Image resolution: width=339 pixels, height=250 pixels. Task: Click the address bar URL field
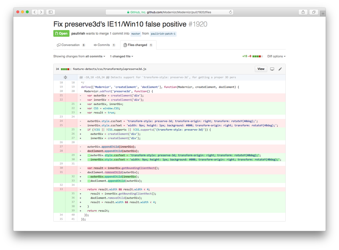pos(169,12)
